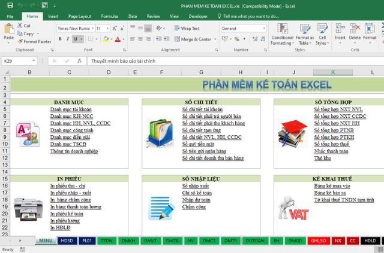
Task: Click Decrease Decimal icon
Action: tap(263, 39)
